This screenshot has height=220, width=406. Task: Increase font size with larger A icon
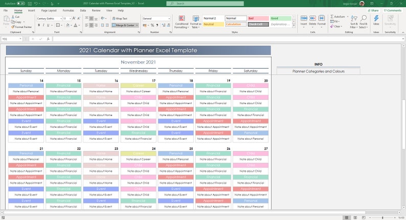click(74, 18)
